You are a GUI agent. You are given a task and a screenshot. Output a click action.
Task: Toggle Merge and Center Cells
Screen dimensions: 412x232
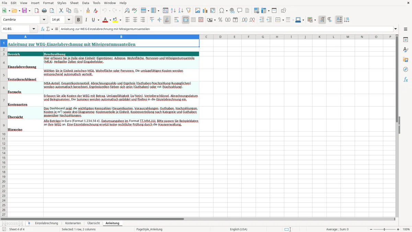tap(186, 20)
